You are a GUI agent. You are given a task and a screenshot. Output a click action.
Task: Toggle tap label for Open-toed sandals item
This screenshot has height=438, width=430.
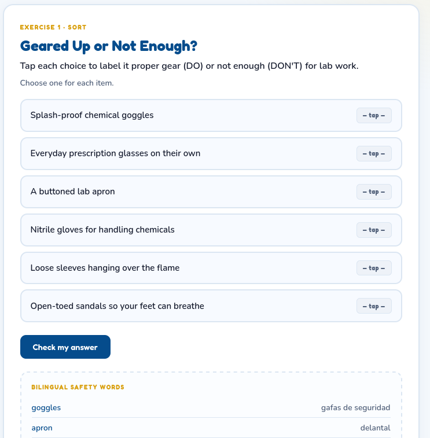pyautogui.click(x=374, y=306)
